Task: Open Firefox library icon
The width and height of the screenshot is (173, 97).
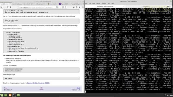Action: (74, 7)
